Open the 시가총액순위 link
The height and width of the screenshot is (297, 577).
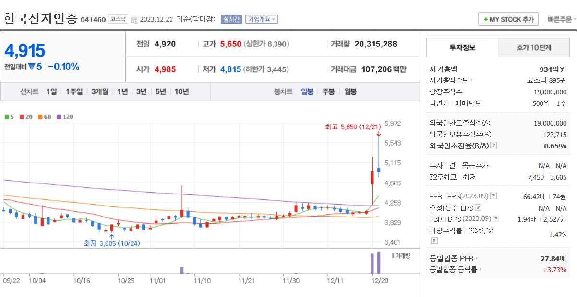(449, 80)
